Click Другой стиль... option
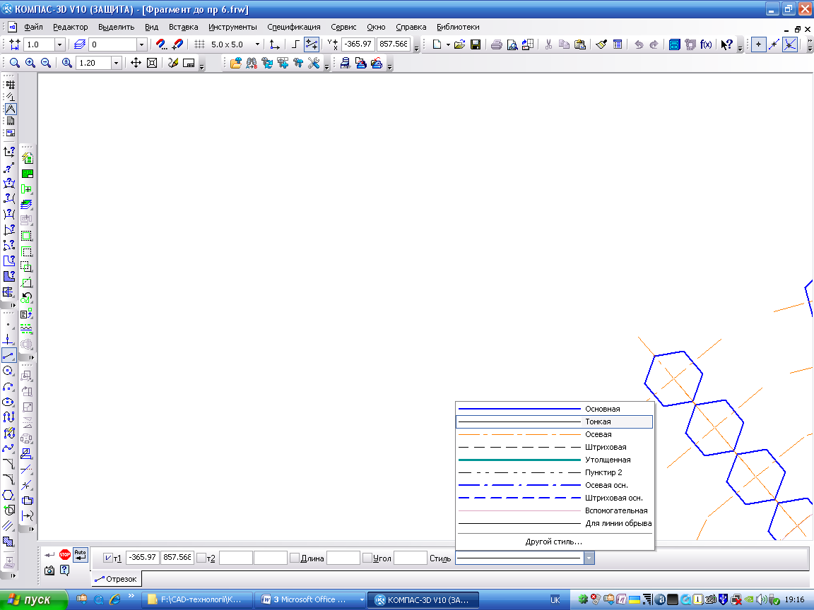The width and height of the screenshot is (814, 610). (555, 542)
